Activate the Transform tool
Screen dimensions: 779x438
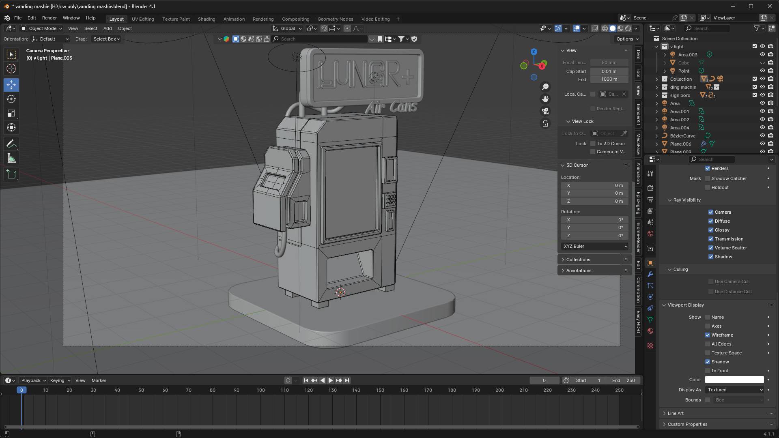click(x=11, y=127)
